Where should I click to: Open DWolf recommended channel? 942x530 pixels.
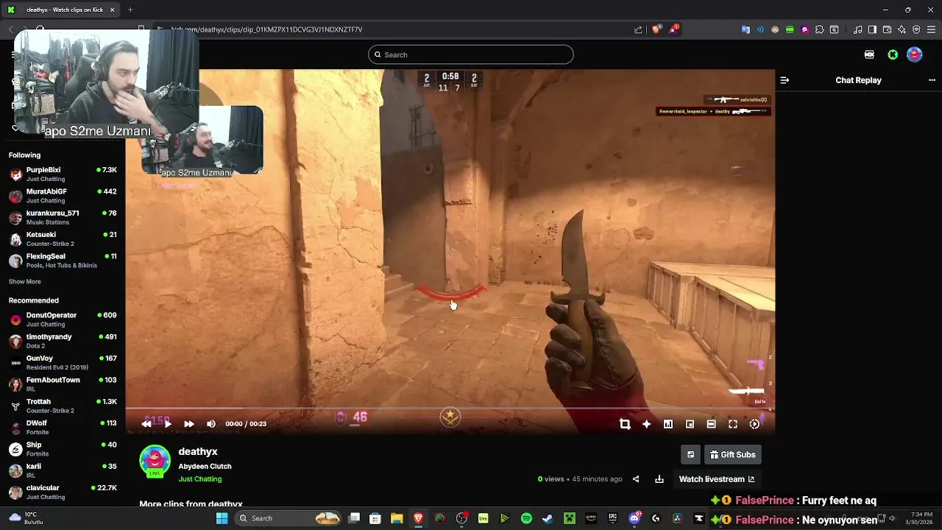(x=63, y=428)
